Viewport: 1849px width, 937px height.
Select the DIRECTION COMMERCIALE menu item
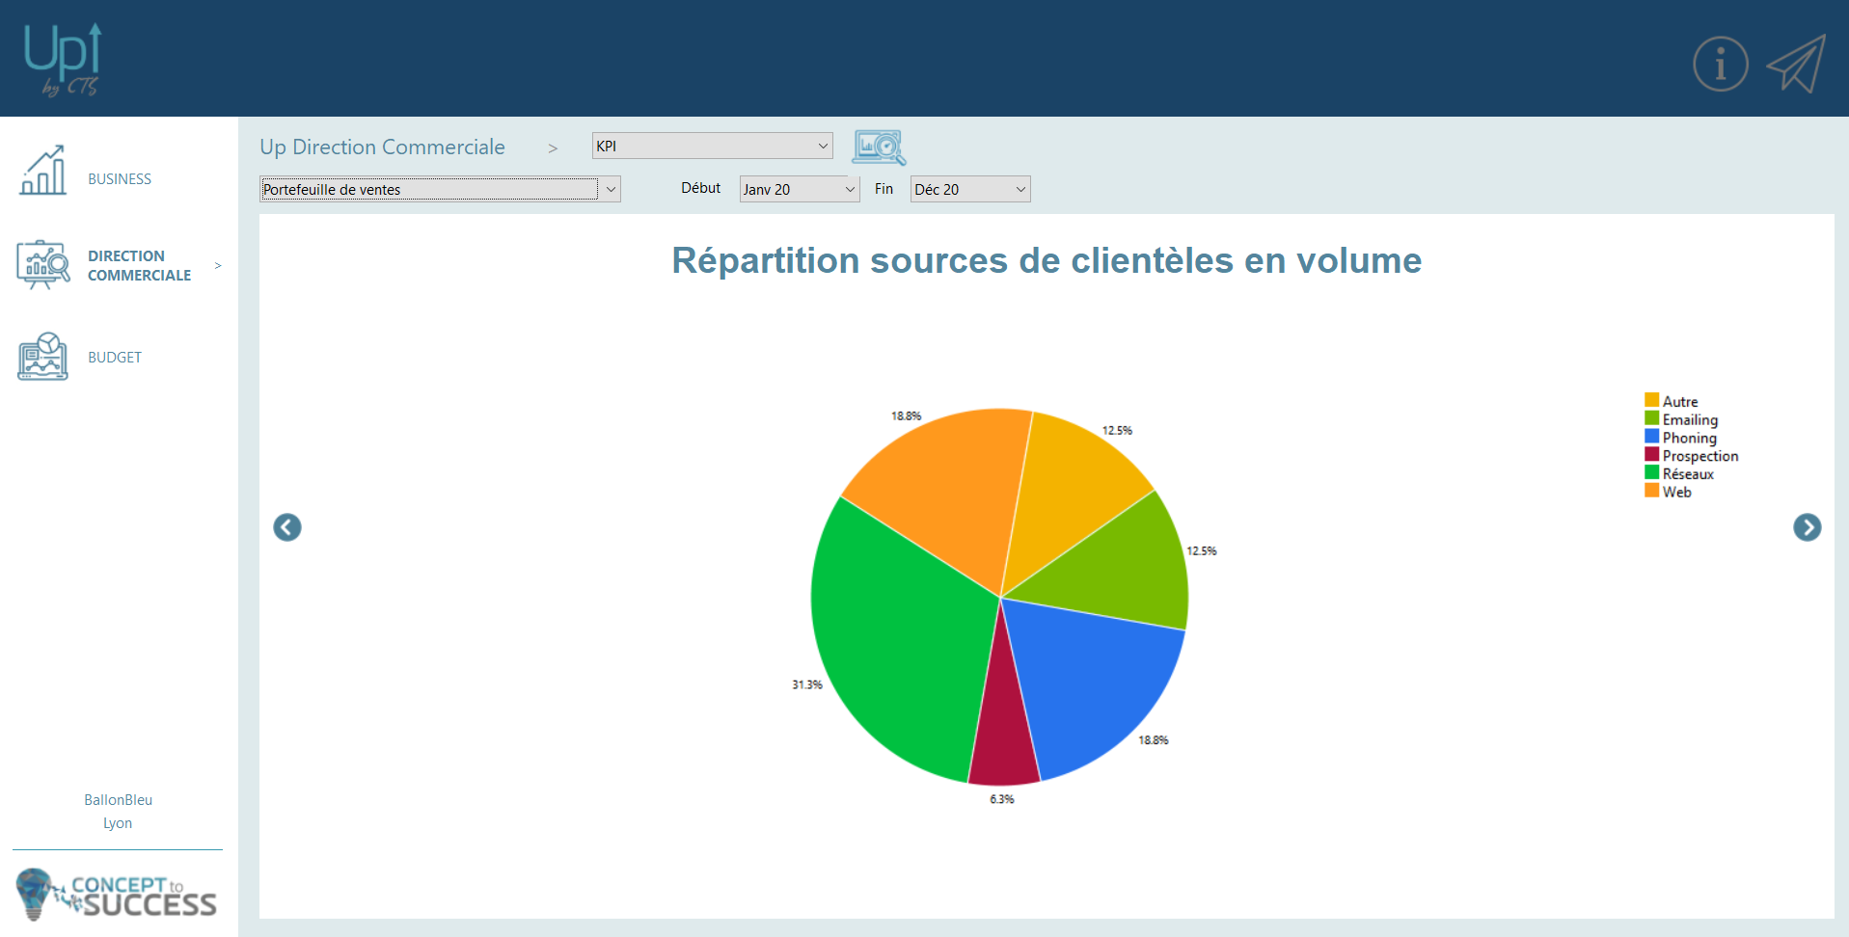pos(140,265)
